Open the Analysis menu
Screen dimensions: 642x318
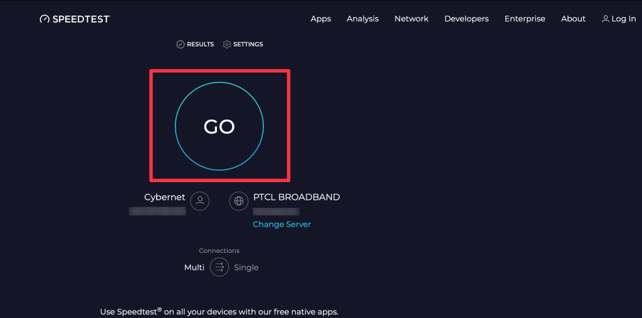pos(362,19)
